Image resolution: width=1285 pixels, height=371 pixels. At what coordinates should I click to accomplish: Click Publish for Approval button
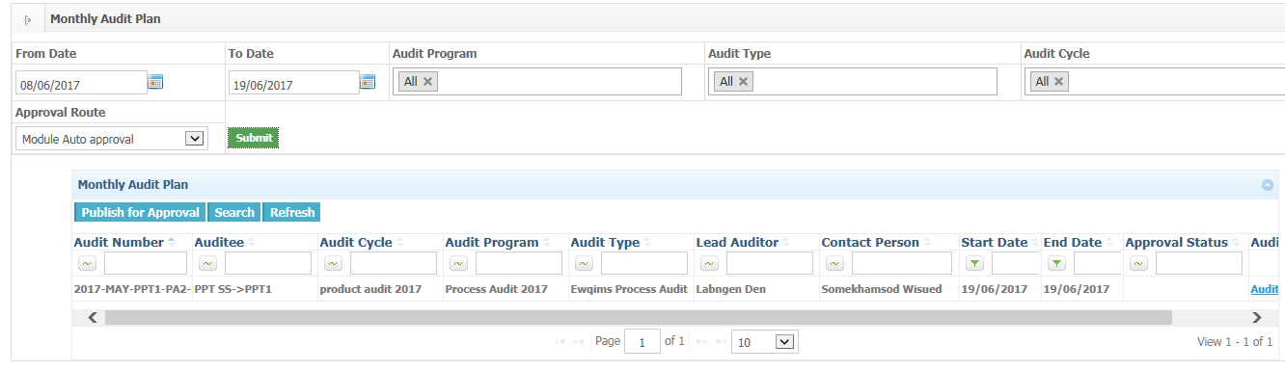pyautogui.click(x=140, y=213)
